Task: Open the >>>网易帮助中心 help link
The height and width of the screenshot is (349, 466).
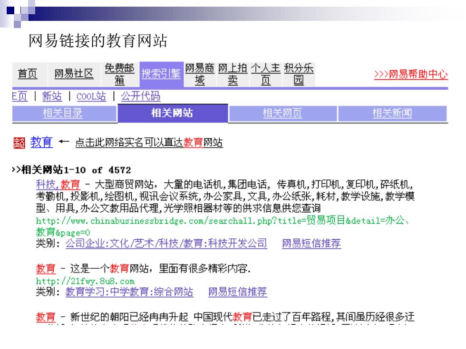Action: pyautogui.click(x=411, y=74)
